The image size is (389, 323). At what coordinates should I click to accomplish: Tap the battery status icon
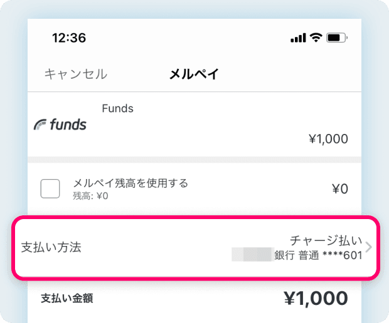337,38
